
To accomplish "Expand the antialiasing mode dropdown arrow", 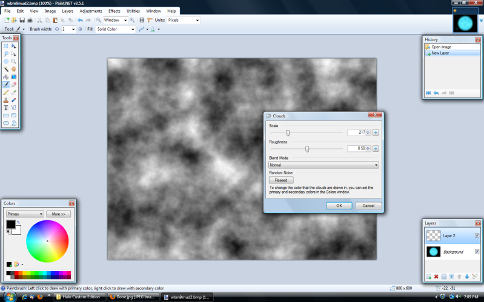I will point(147,29).
